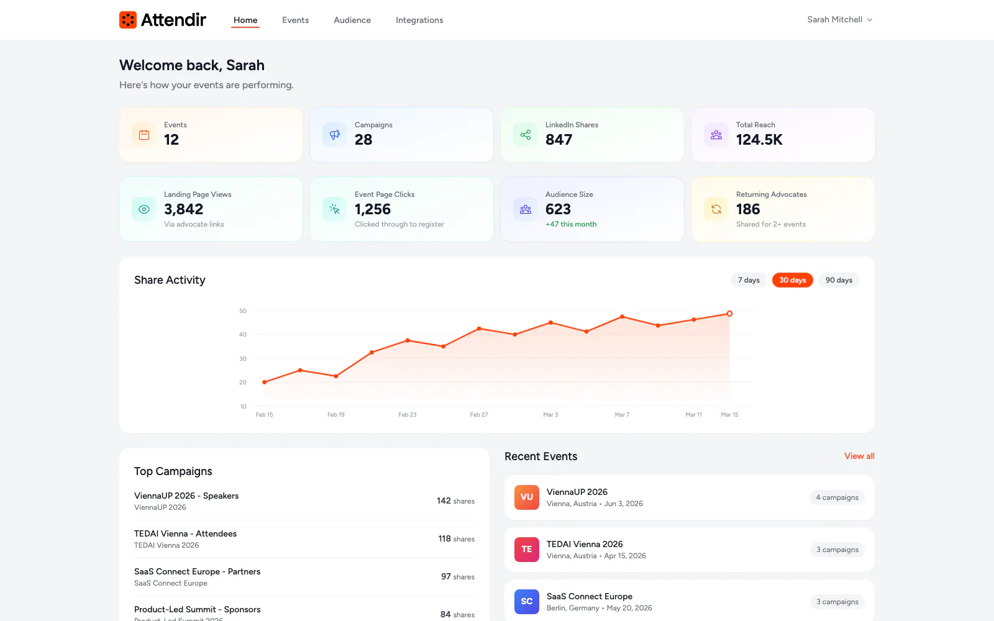This screenshot has width=994, height=621.
Task: Click the 124.5K Total Reach value
Action: [759, 140]
